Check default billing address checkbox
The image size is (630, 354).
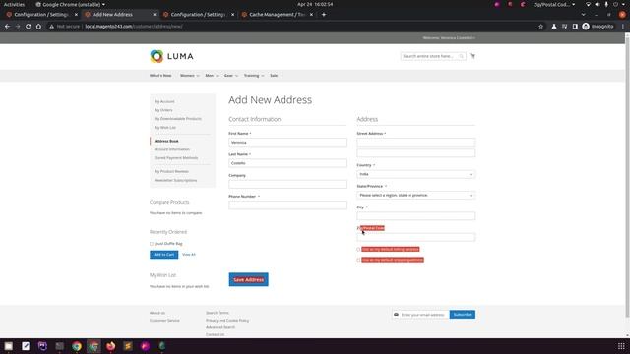coord(358,249)
